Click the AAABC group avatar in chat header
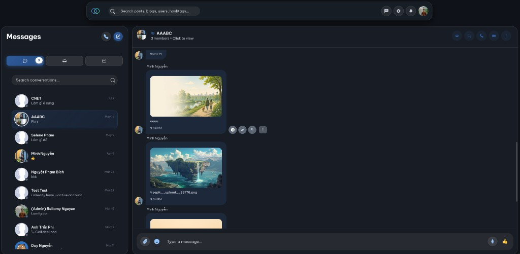520x254 pixels. pyautogui.click(x=142, y=35)
